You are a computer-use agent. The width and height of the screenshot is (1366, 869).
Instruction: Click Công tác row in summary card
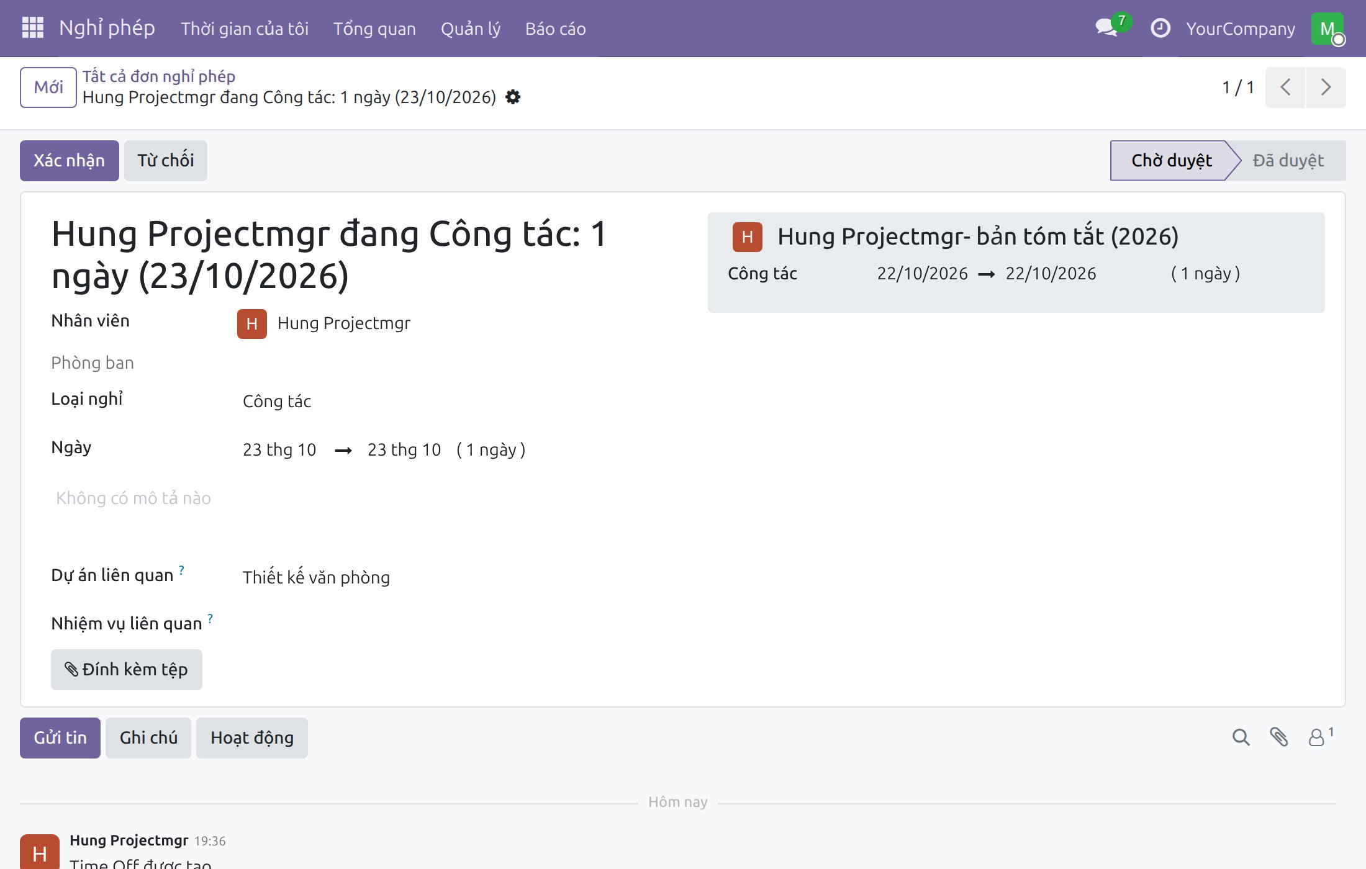pos(1016,274)
